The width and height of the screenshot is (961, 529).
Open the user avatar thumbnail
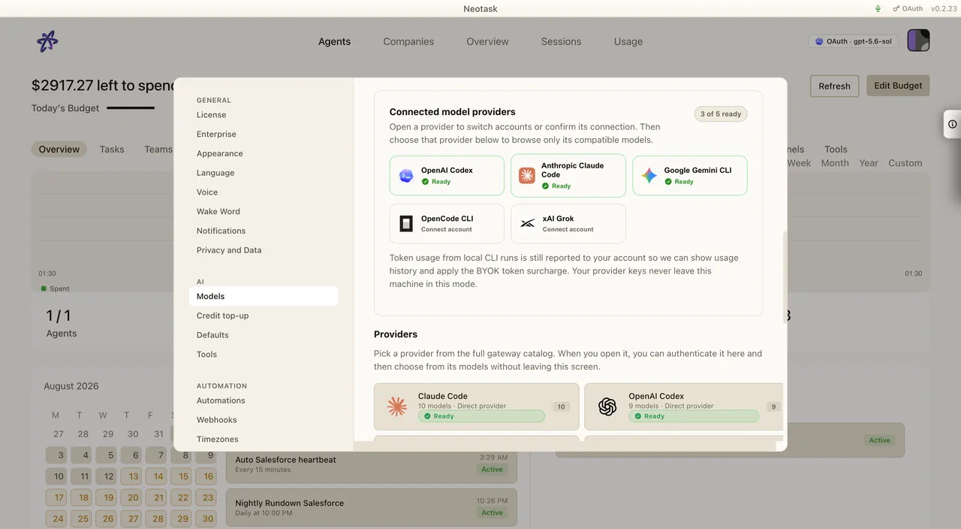click(x=918, y=41)
